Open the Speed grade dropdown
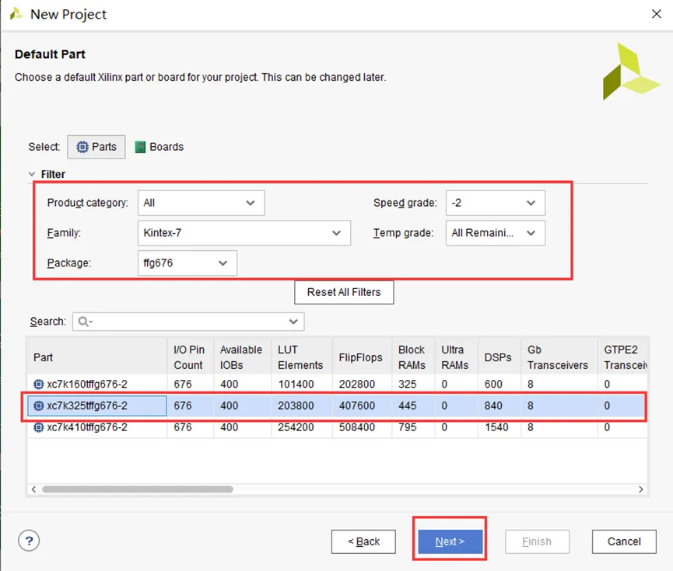 click(x=496, y=203)
